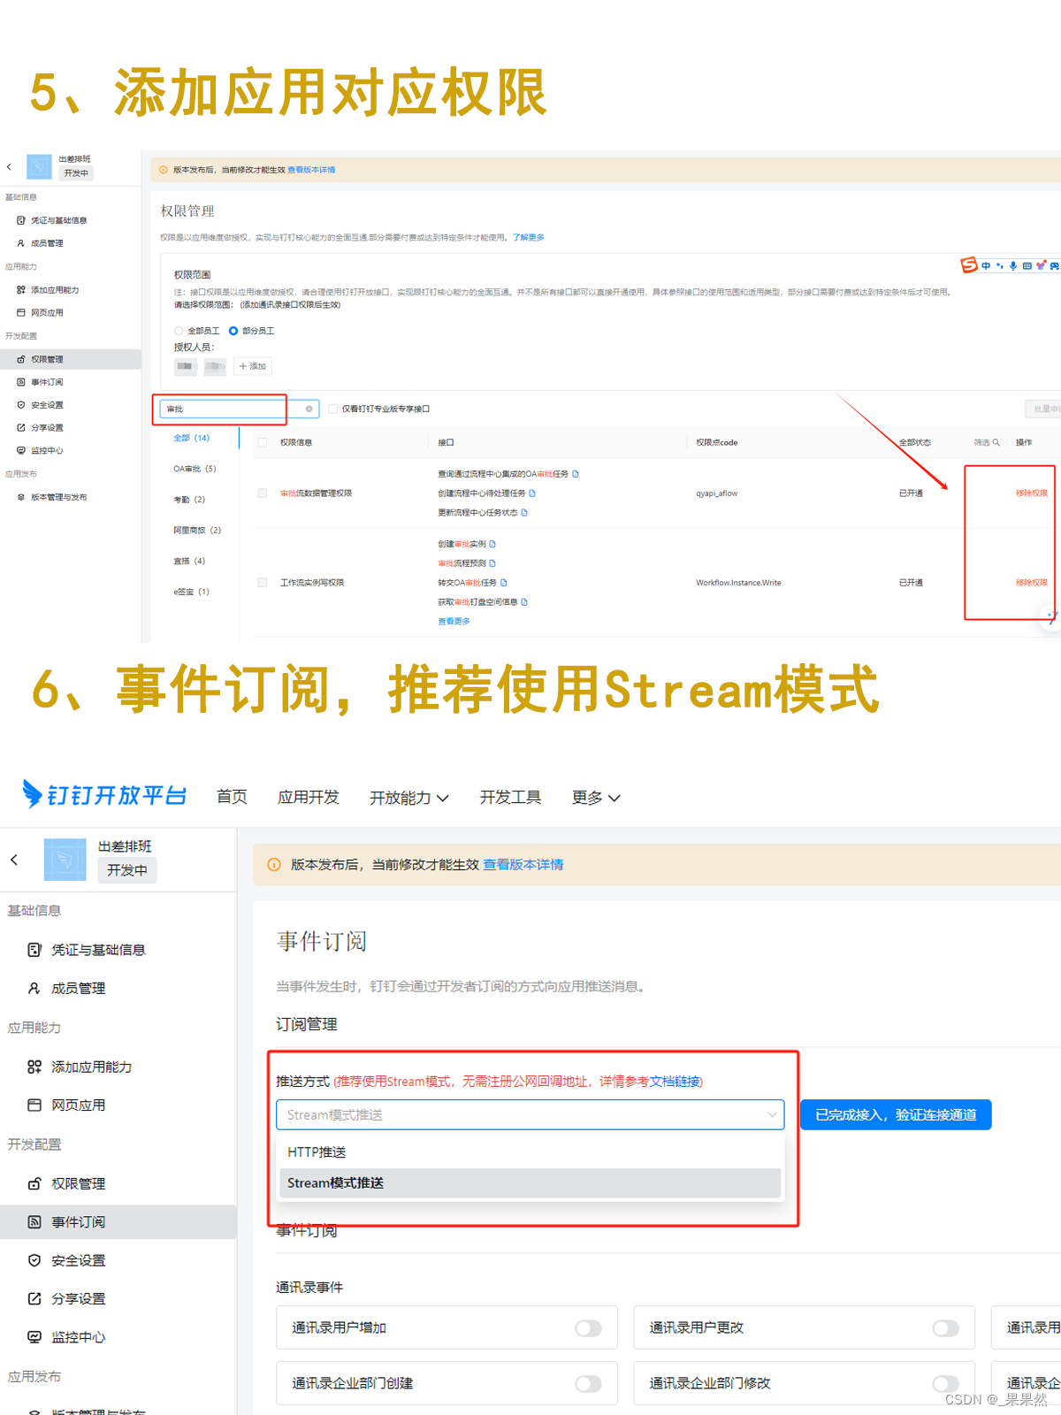Choose Stream模式推送 option in dropdown list

[530, 1183]
